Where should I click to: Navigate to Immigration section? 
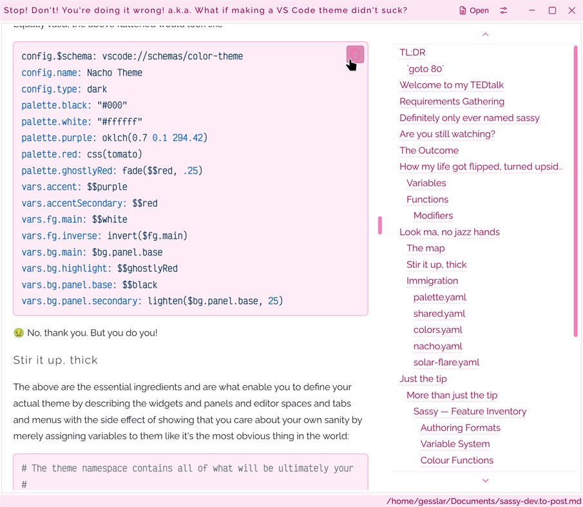tap(432, 281)
